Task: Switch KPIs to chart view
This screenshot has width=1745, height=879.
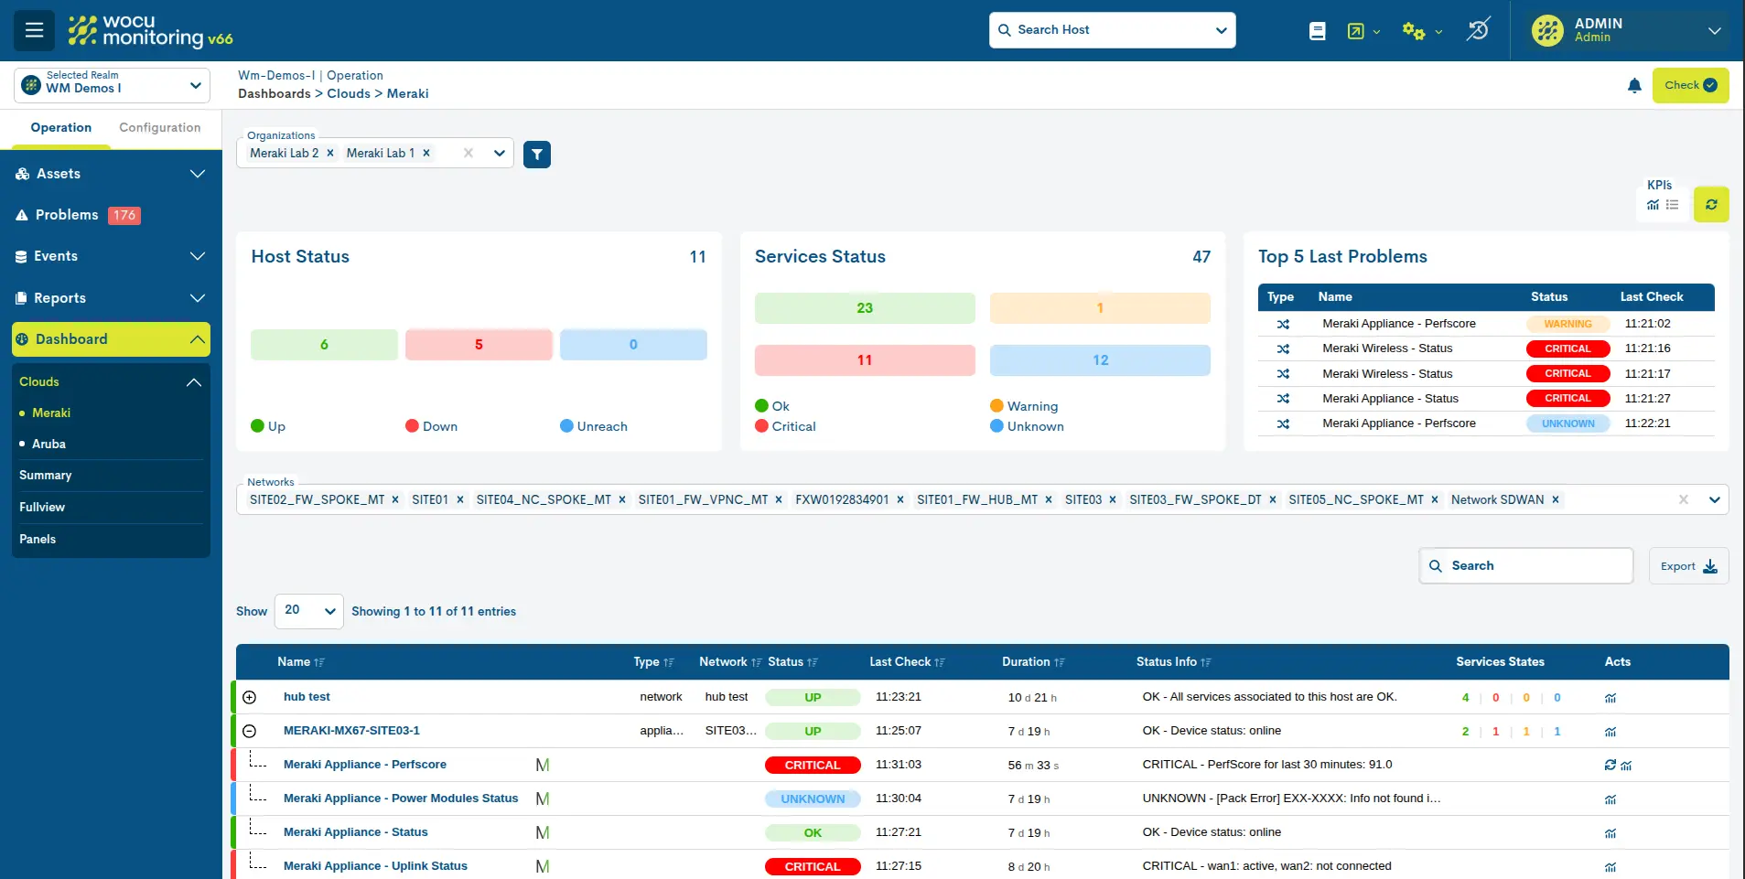Action: (1653, 205)
